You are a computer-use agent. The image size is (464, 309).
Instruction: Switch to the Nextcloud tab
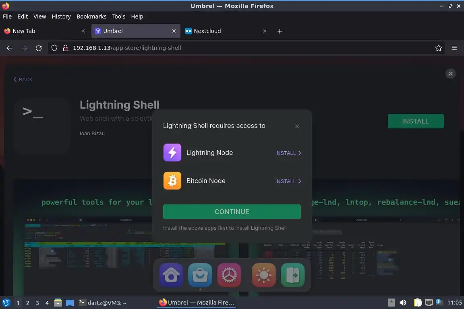226,31
